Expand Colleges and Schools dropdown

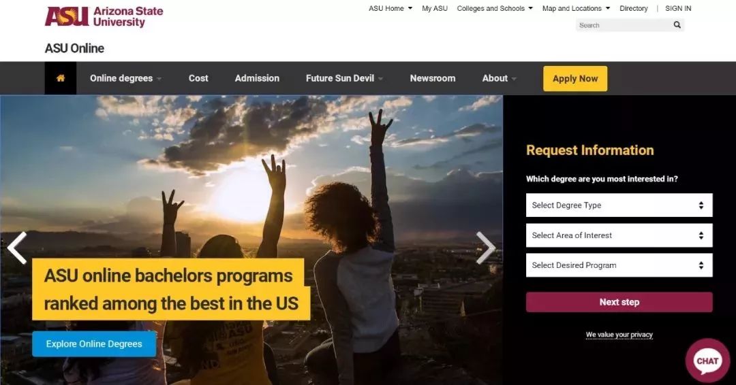(495, 8)
